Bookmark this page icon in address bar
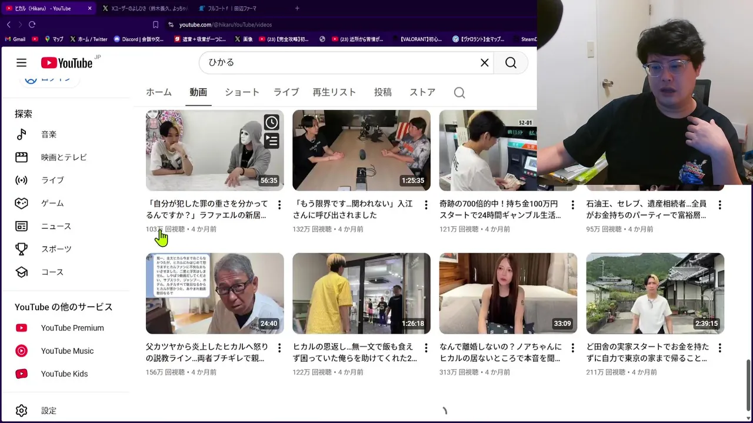This screenshot has width=753, height=423. [x=155, y=25]
